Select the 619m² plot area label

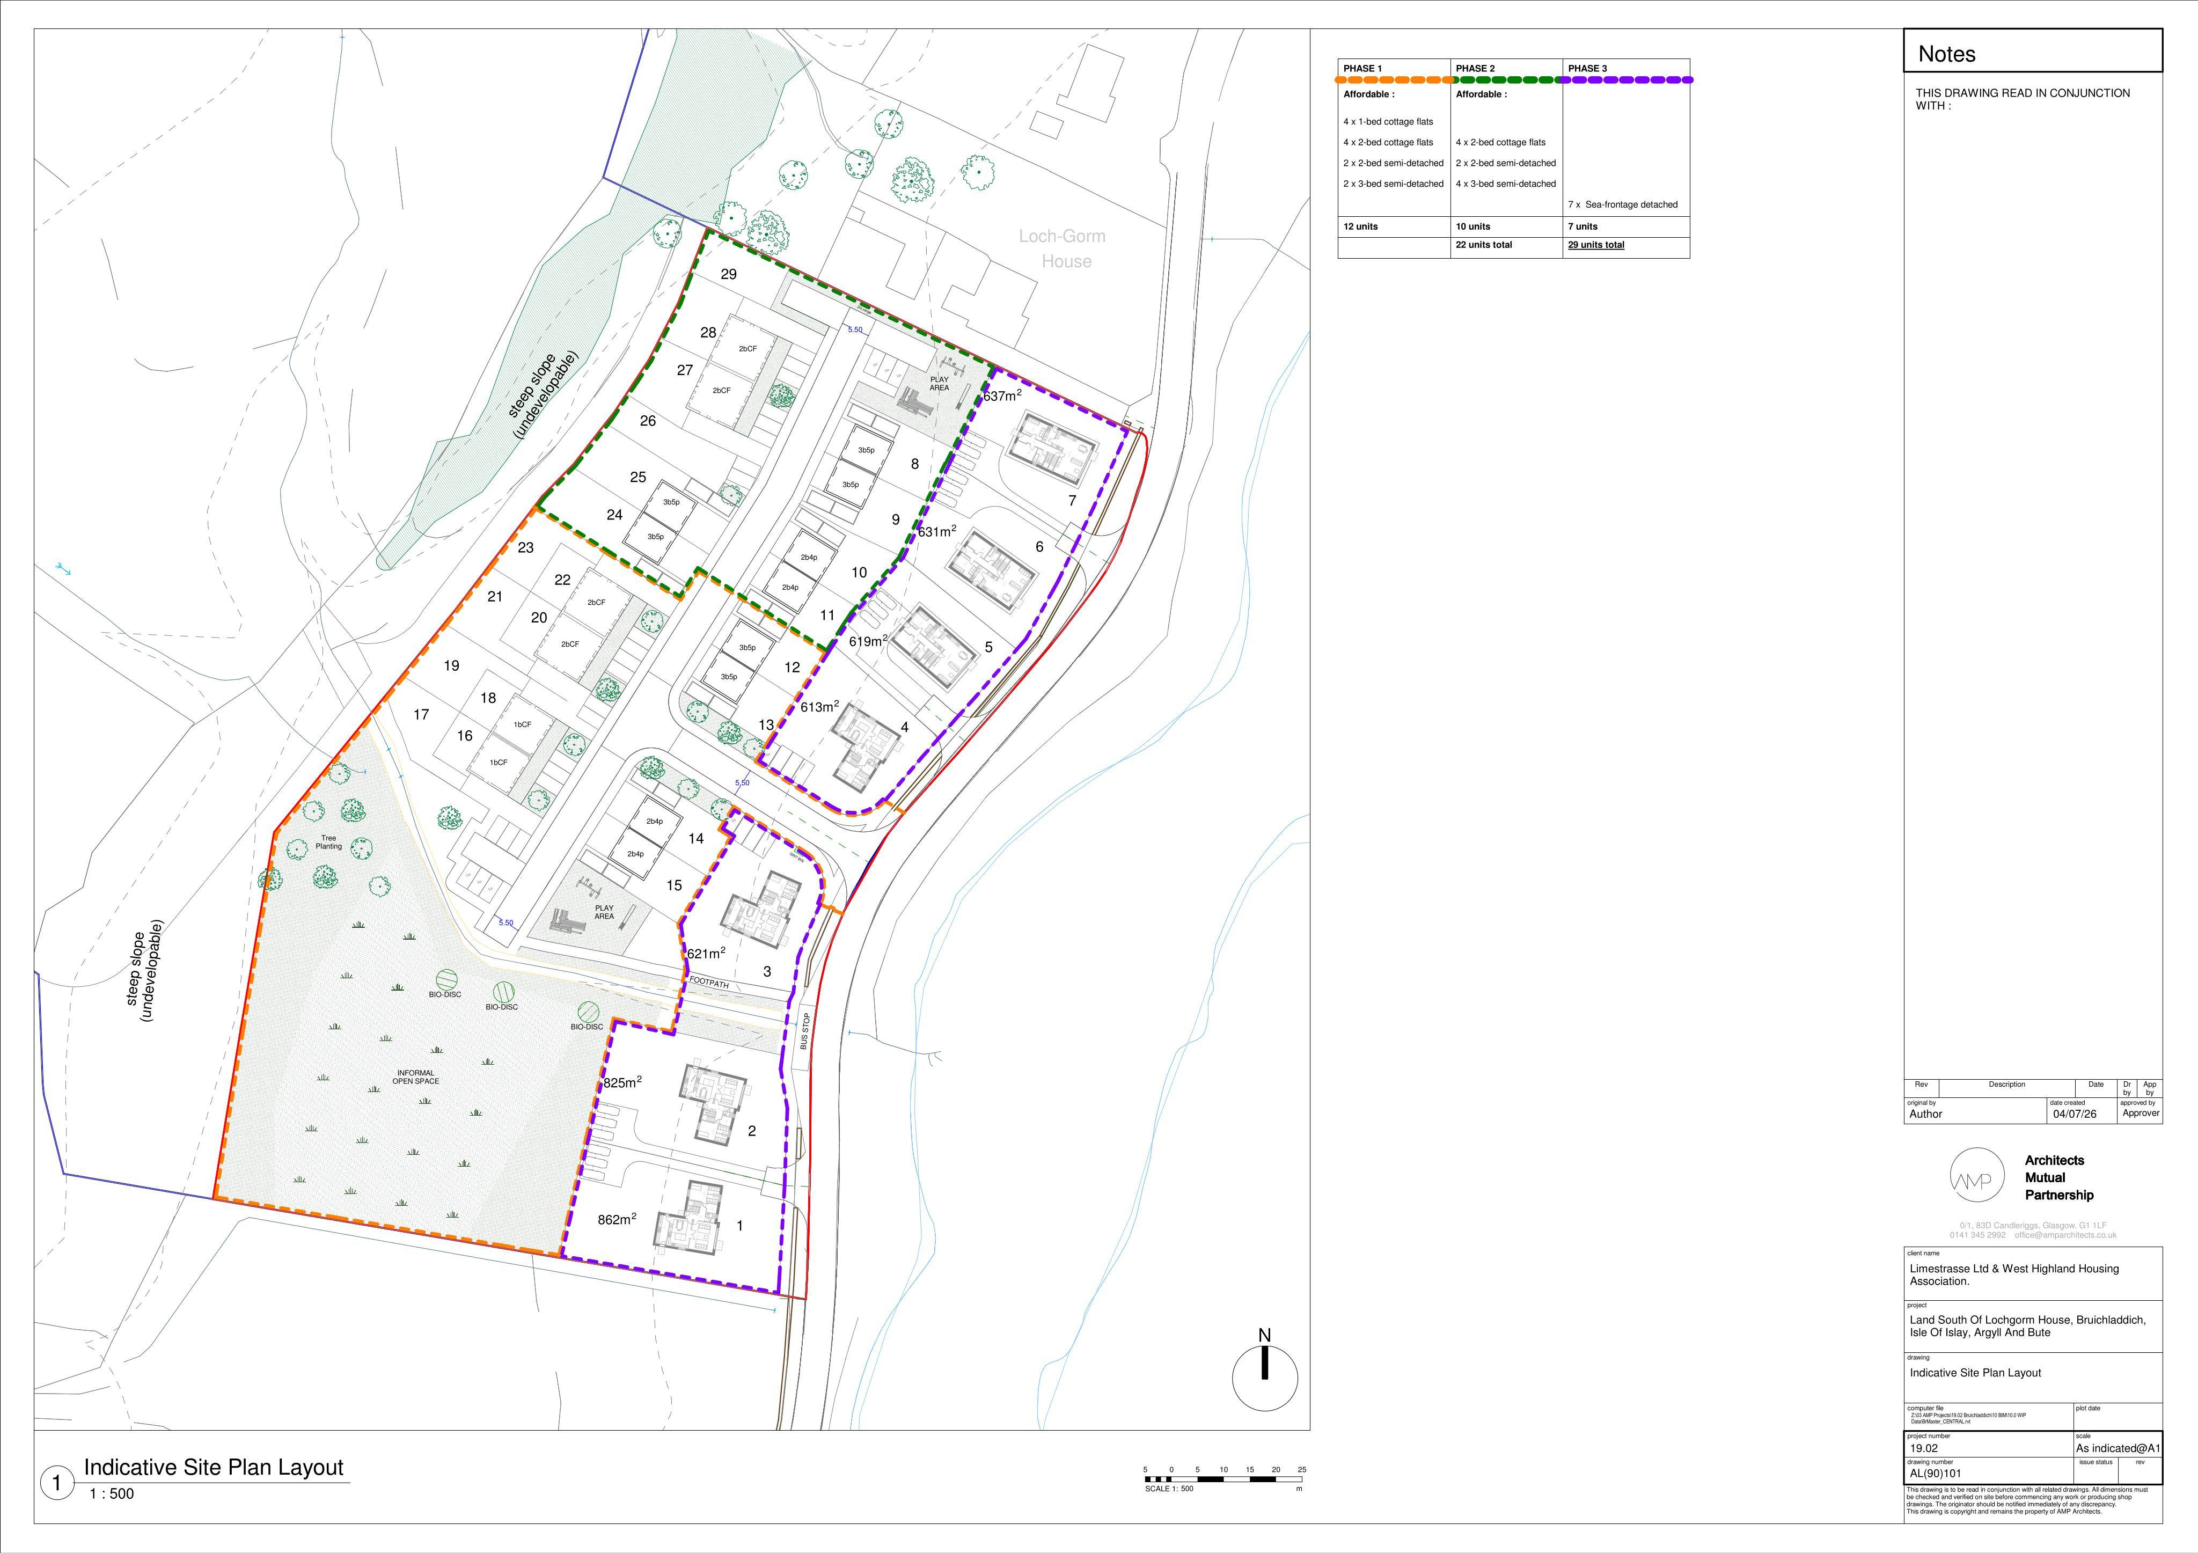point(868,641)
